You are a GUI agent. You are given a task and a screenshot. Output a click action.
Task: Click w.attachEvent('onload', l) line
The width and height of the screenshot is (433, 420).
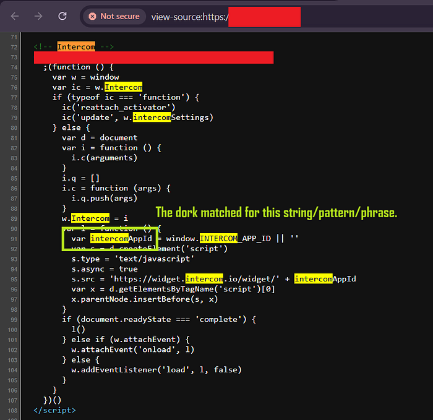click(x=132, y=350)
